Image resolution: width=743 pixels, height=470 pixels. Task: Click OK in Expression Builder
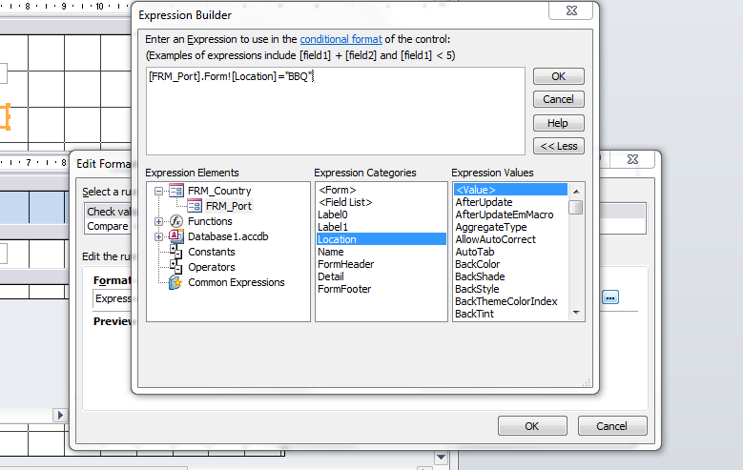point(559,76)
